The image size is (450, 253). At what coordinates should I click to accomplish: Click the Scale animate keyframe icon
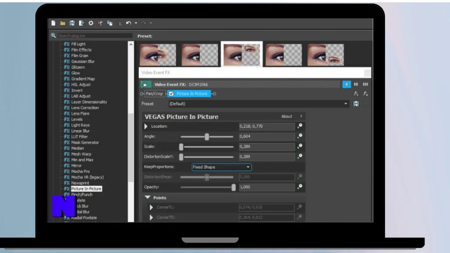300,146
